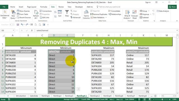Viewport: 179px width, 101px height.
Task: Click Forecast Sheet
Action: (134, 14)
